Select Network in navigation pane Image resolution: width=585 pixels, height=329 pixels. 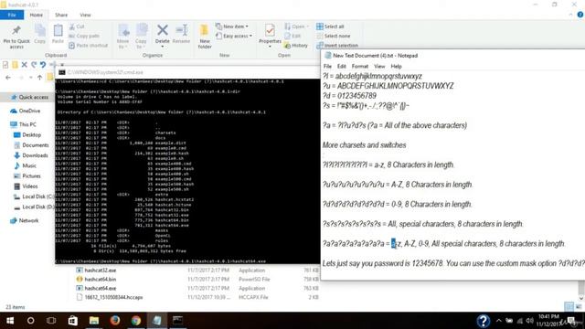pos(25,220)
